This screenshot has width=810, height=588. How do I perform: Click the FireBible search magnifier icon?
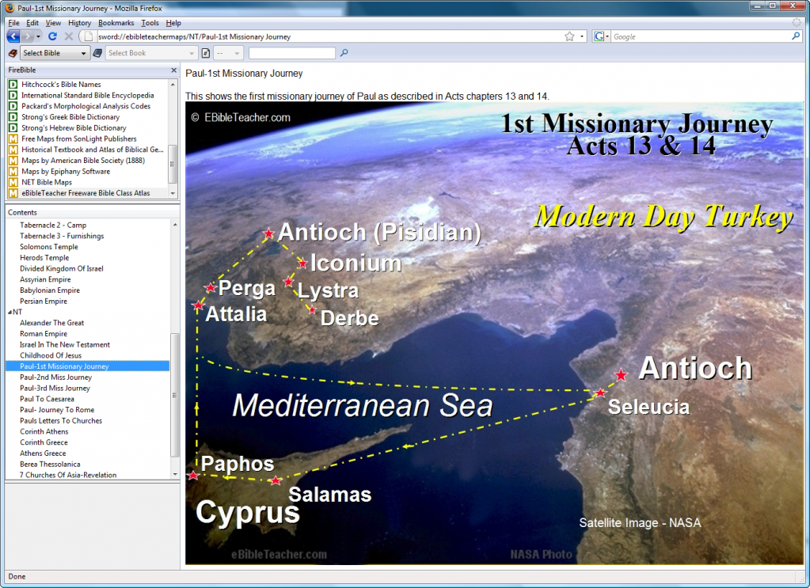click(344, 53)
